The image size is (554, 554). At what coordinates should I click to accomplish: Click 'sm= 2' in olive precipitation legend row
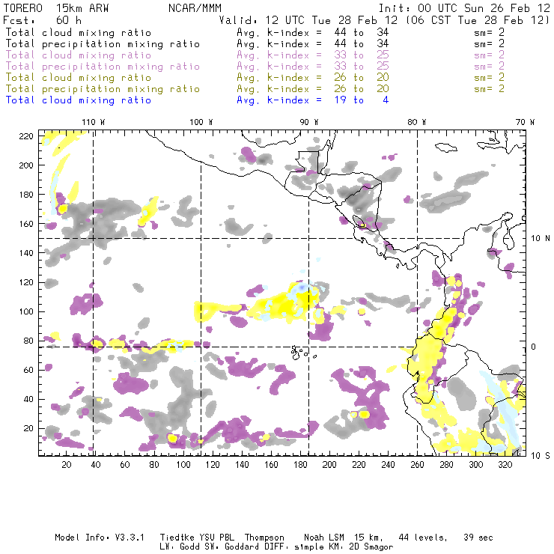(489, 89)
